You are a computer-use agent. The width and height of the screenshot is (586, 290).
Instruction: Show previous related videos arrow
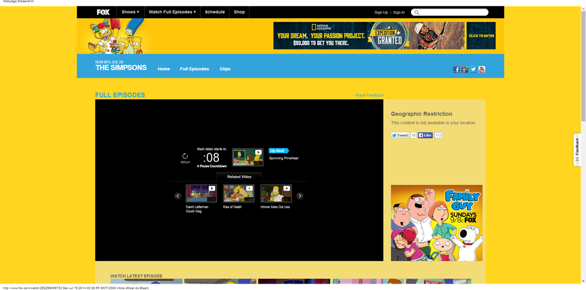pyautogui.click(x=178, y=196)
